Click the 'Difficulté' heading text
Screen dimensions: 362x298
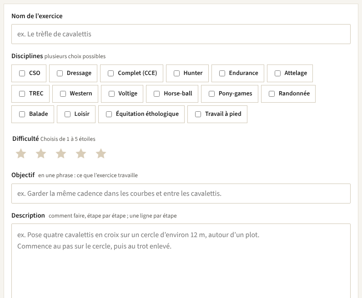[x=25, y=139]
